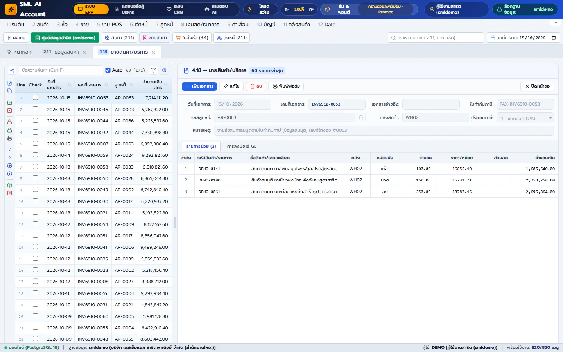Open menu 10 accounting
This screenshot has height=352, width=563.
click(x=266, y=24)
